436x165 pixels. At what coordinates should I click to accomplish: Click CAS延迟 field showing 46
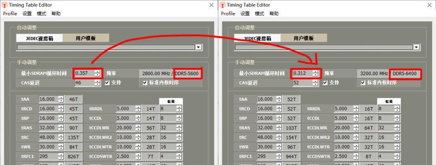click(x=85, y=82)
